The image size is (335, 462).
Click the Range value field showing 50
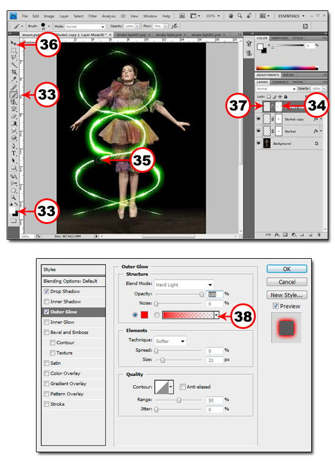(214, 400)
